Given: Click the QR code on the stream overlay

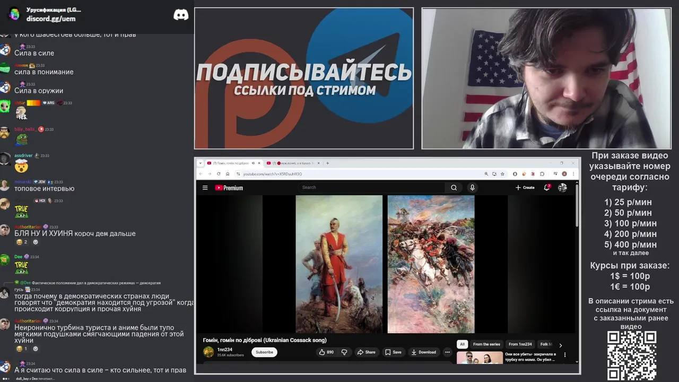Looking at the screenshot, I should pyautogui.click(x=632, y=355).
